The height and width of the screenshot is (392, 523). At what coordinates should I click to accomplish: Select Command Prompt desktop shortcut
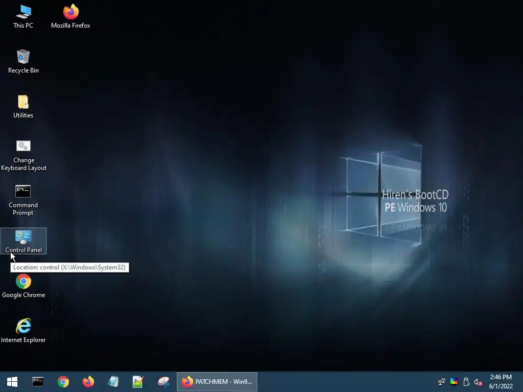pos(23,200)
